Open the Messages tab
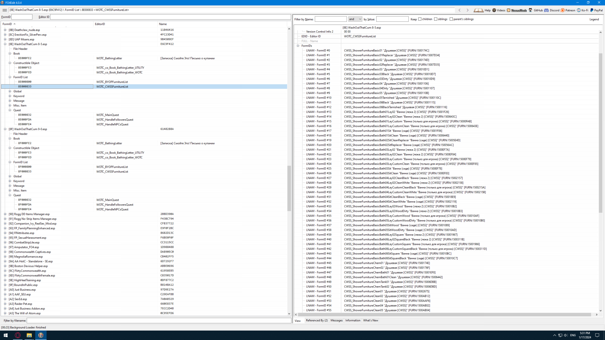This screenshot has height=340, width=605. 337,320
